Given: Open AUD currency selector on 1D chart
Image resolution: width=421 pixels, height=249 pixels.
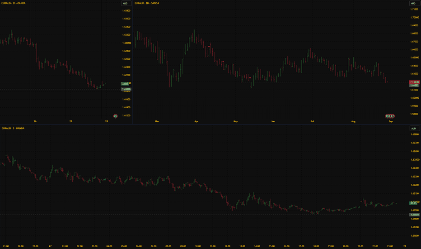Looking at the screenshot, I should click(x=414, y=4).
